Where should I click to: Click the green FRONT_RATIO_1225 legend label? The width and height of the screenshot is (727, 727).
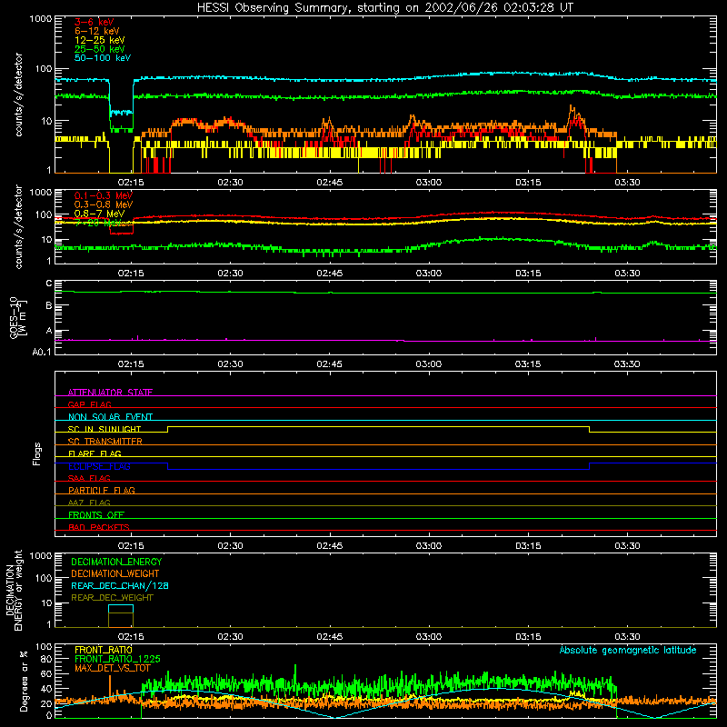[x=117, y=659]
